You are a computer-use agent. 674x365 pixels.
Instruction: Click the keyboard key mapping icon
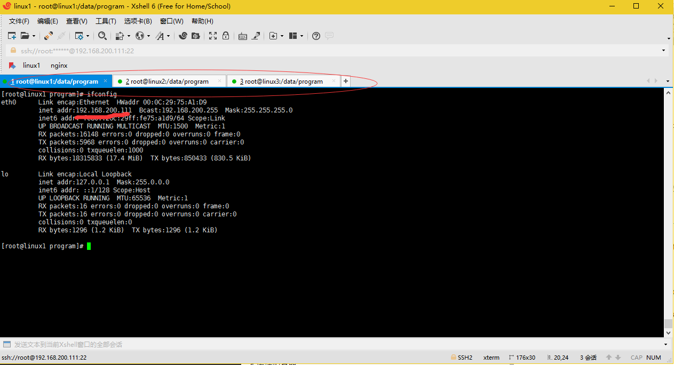point(243,36)
